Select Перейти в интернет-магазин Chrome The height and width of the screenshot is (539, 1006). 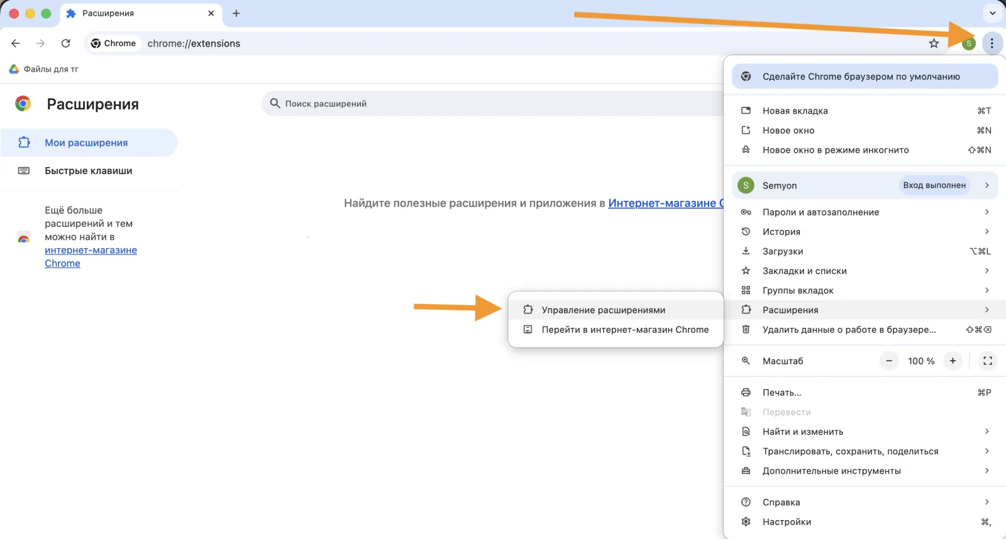coord(616,329)
